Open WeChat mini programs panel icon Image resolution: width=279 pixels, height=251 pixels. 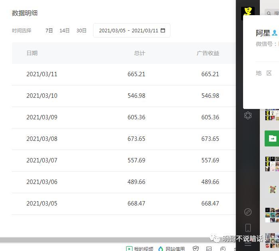tap(248, 212)
